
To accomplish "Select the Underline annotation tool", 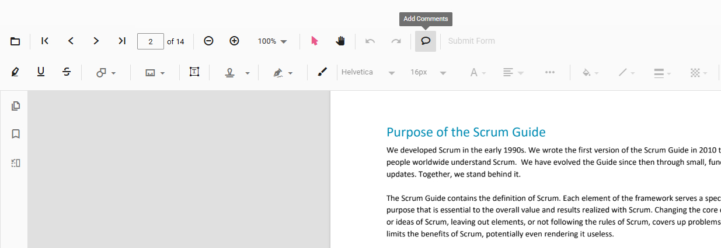I will point(41,72).
